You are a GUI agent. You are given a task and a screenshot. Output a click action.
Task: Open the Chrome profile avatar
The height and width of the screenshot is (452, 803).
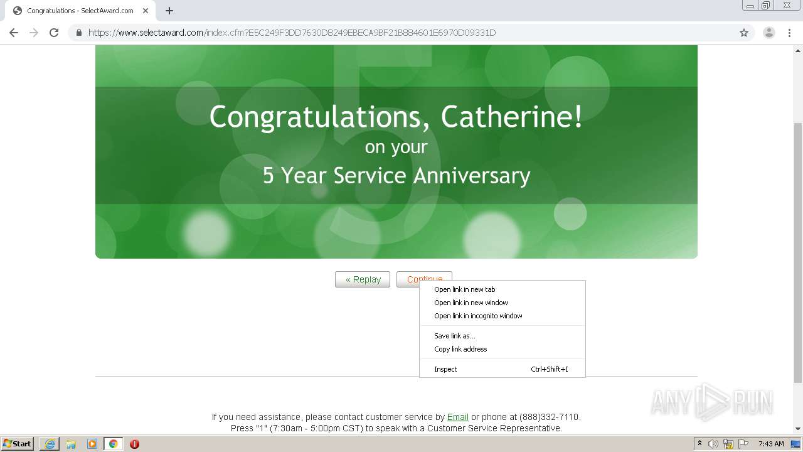[x=769, y=33]
